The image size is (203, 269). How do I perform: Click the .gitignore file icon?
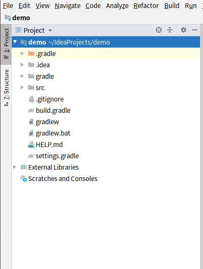coord(32,99)
